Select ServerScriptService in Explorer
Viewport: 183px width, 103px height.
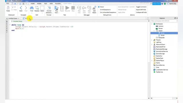coord(162,51)
